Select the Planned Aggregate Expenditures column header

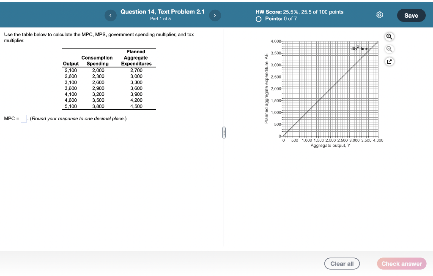136,57
